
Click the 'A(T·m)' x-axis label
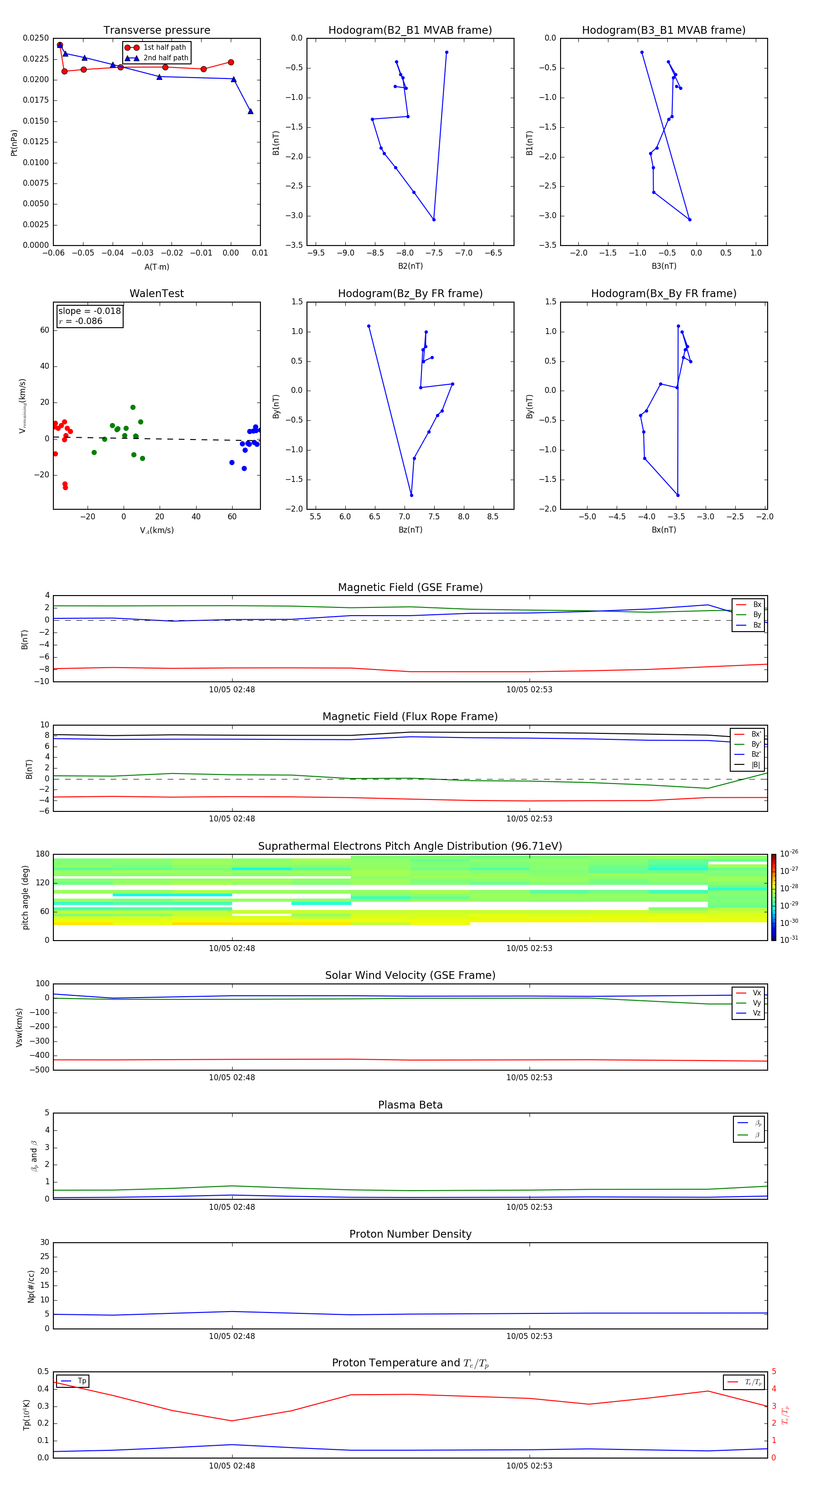coord(156,267)
